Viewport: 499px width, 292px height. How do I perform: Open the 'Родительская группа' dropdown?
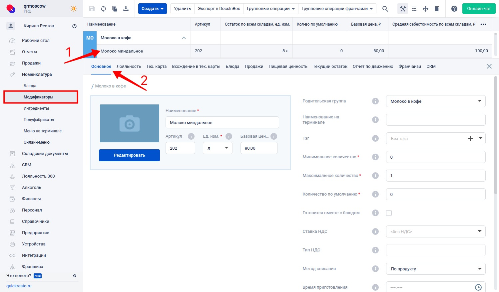tap(435, 101)
